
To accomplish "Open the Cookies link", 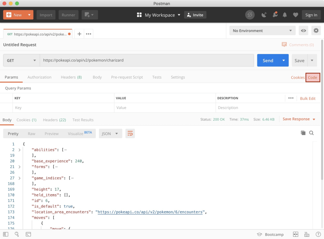I will point(298,77).
